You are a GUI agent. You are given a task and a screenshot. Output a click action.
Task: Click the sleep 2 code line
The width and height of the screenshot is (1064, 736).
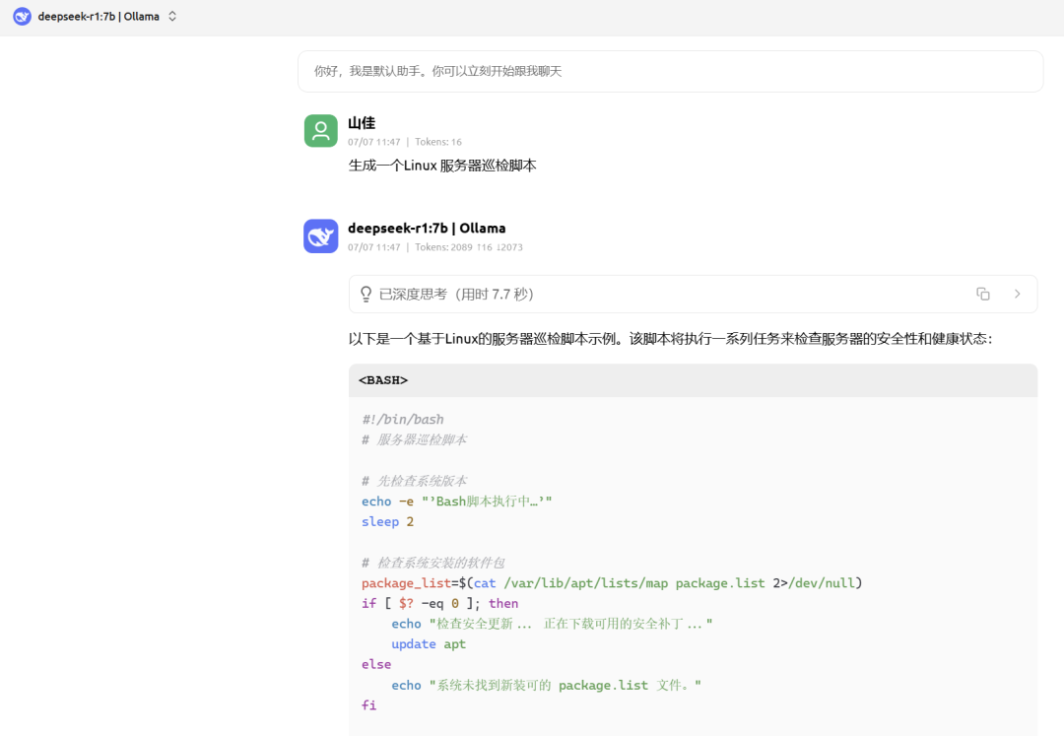(387, 521)
